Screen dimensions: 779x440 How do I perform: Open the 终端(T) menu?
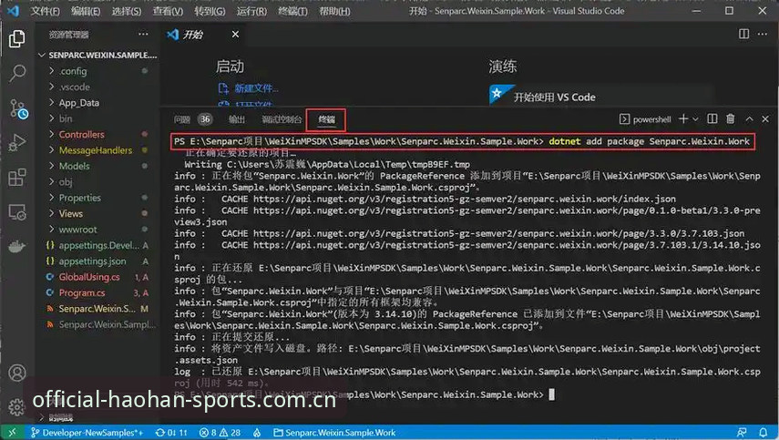pos(292,11)
